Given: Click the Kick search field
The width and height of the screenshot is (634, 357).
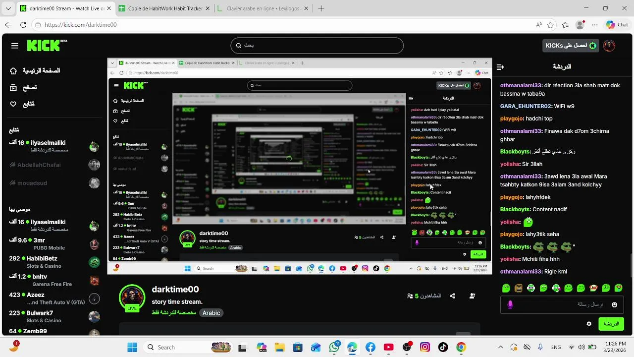Looking at the screenshot, I should tap(317, 46).
